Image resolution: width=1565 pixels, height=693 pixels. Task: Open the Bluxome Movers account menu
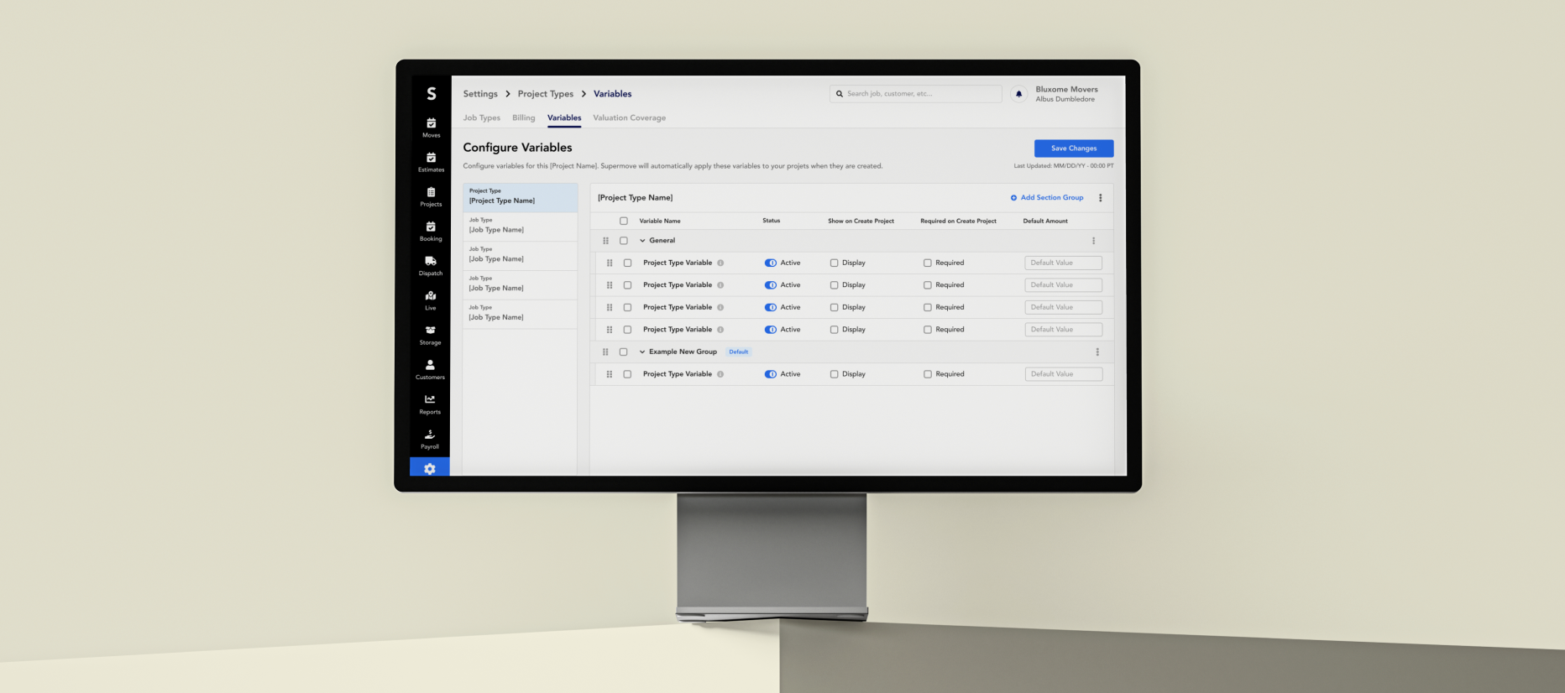[1066, 94]
